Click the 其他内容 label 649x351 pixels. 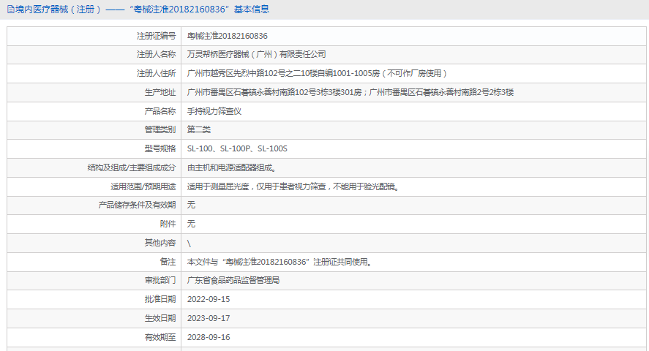click(x=160, y=243)
